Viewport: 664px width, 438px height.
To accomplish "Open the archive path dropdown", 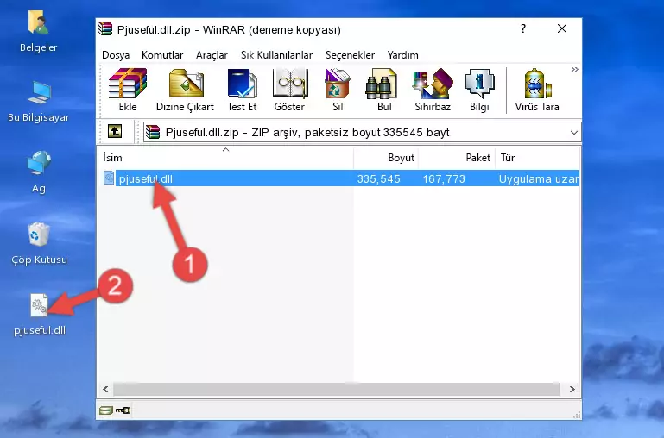I will (574, 132).
